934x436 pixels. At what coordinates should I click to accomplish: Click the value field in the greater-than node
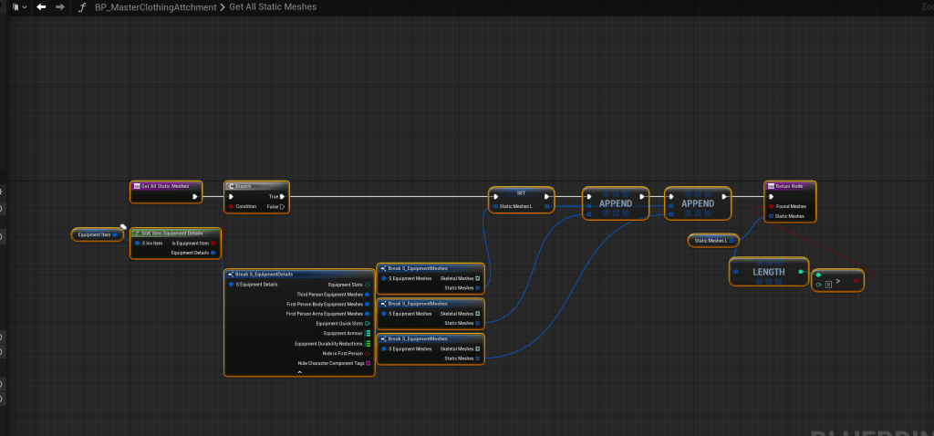(x=827, y=285)
